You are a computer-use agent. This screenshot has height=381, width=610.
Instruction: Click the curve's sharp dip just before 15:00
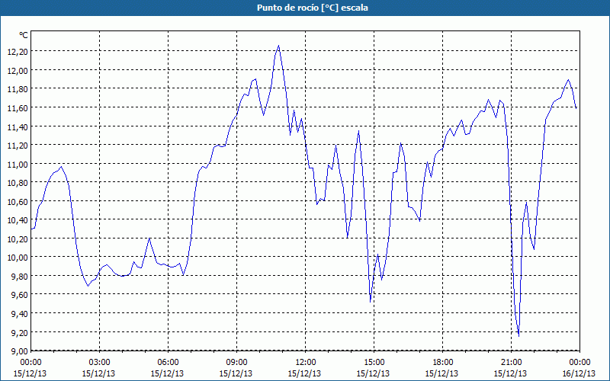coord(371,301)
